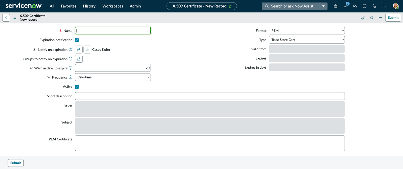Unlock Groups to notify on expiration
This screenshot has height=169, width=403.
79,59
